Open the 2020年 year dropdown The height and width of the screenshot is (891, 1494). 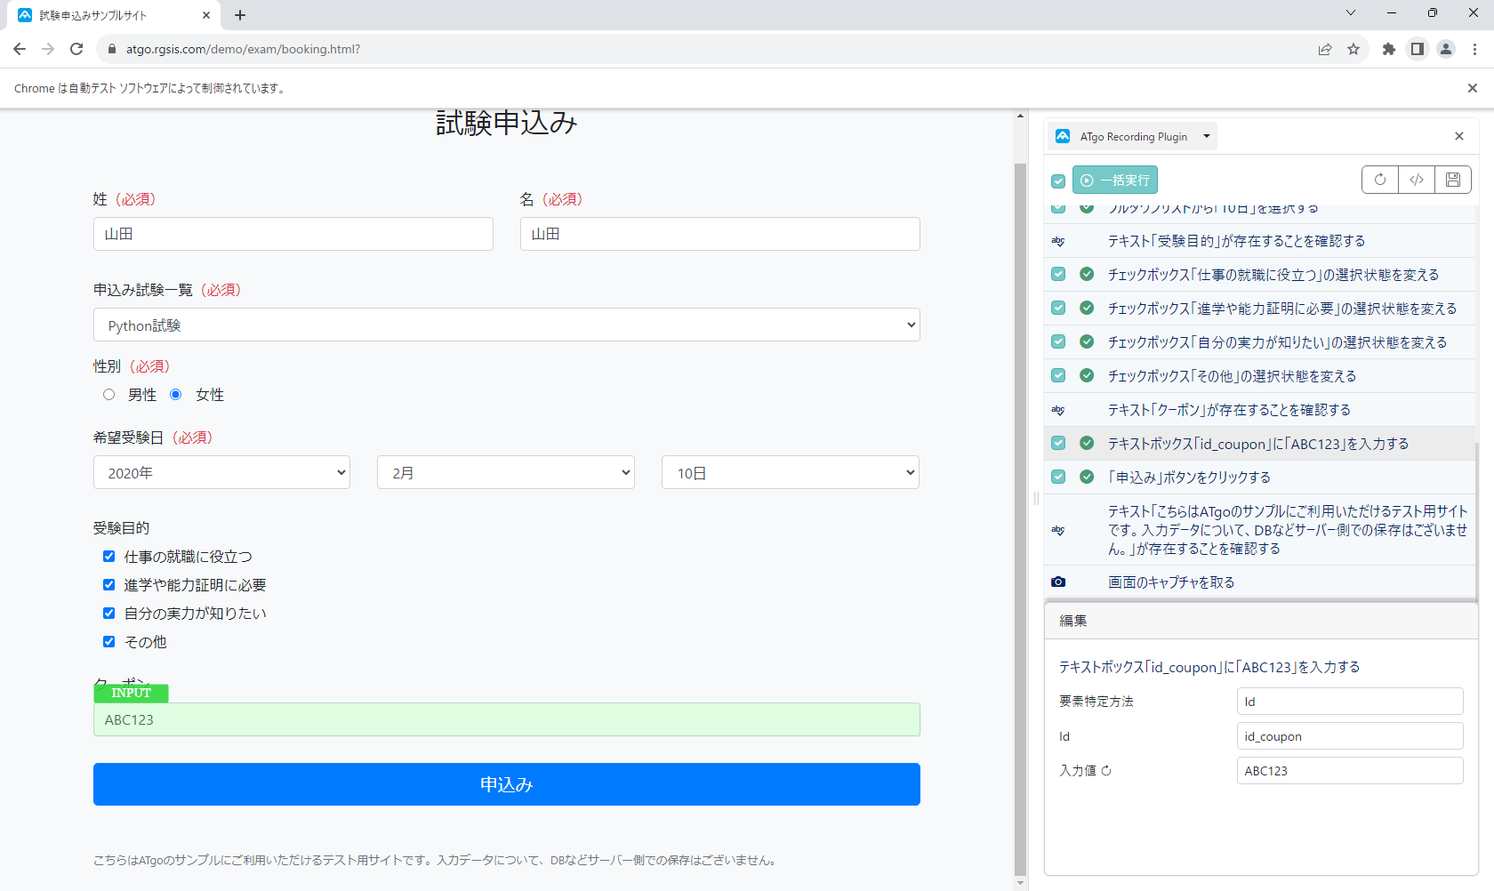pos(221,472)
